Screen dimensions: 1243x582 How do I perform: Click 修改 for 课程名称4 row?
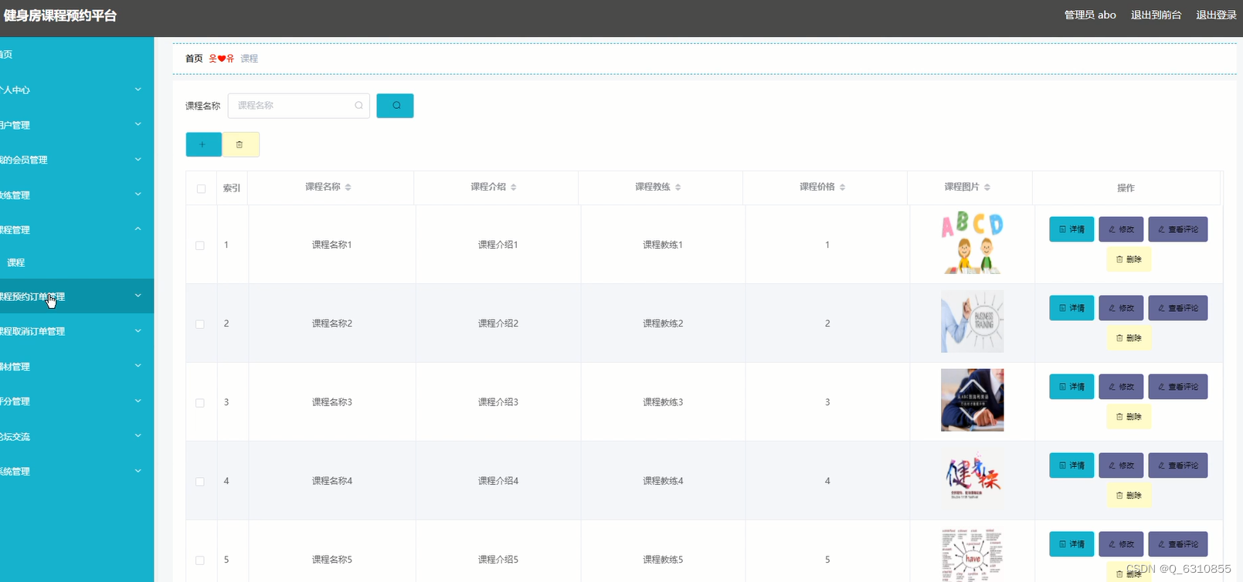tap(1121, 465)
